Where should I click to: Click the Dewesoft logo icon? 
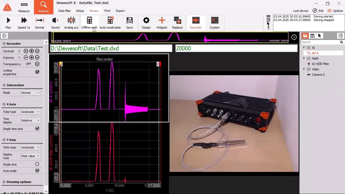(7, 7)
